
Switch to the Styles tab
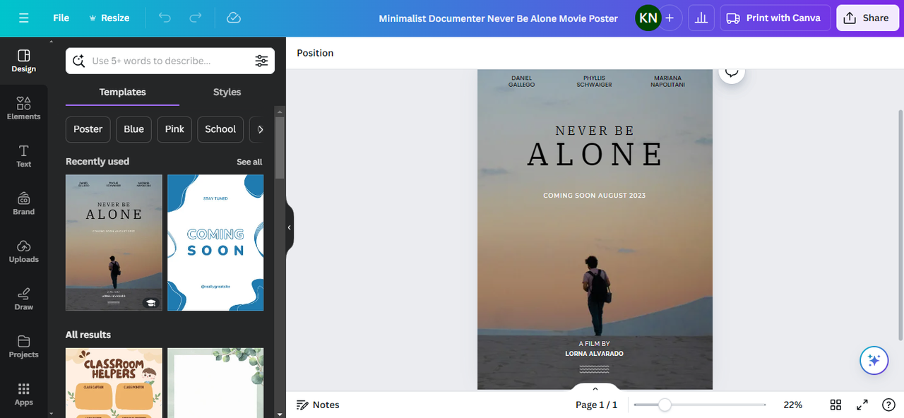(227, 92)
